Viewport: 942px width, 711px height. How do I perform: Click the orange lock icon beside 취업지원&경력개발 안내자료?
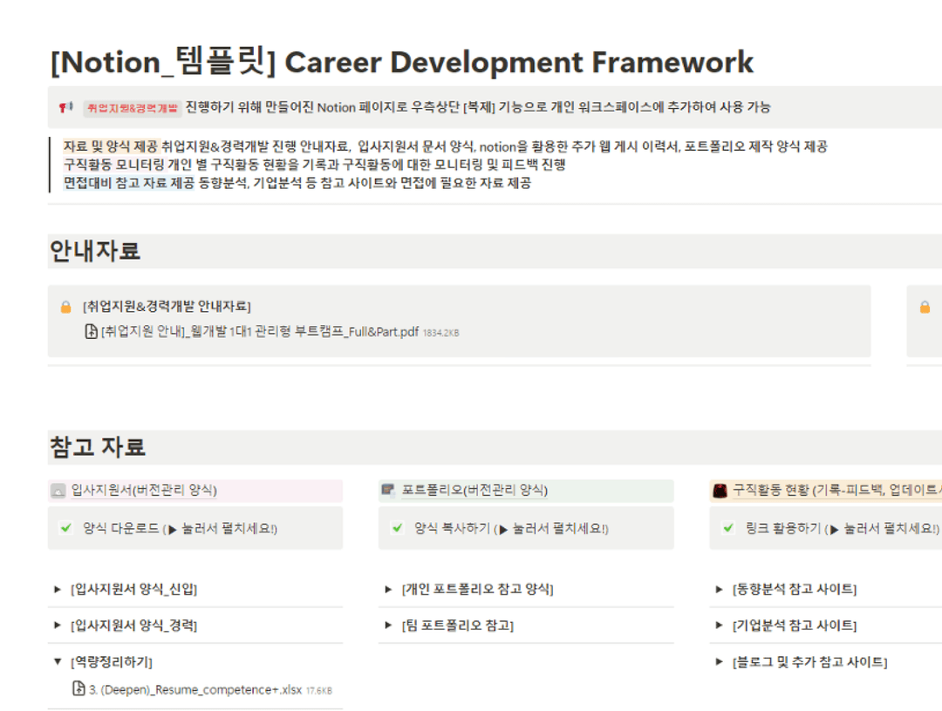click(x=66, y=308)
